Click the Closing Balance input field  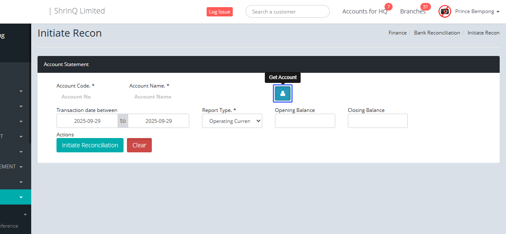tap(377, 121)
